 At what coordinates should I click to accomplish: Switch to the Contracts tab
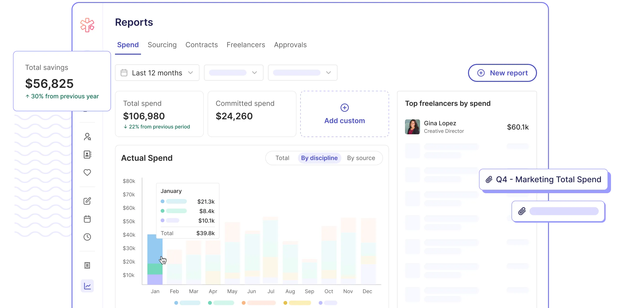(x=201, y=45)
